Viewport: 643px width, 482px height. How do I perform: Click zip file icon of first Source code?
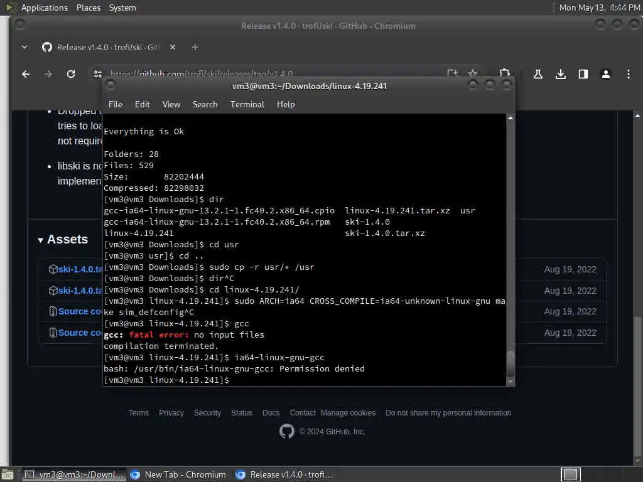pyautogui.click(x=53, y=311)
